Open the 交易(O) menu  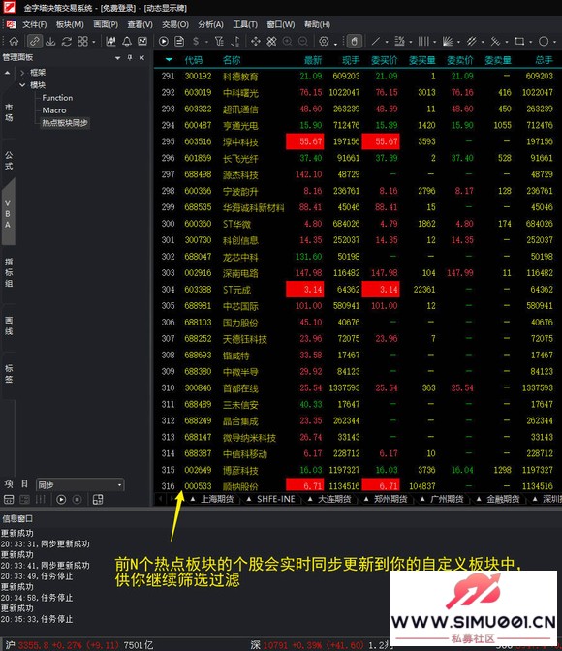(x=175, y=24)
